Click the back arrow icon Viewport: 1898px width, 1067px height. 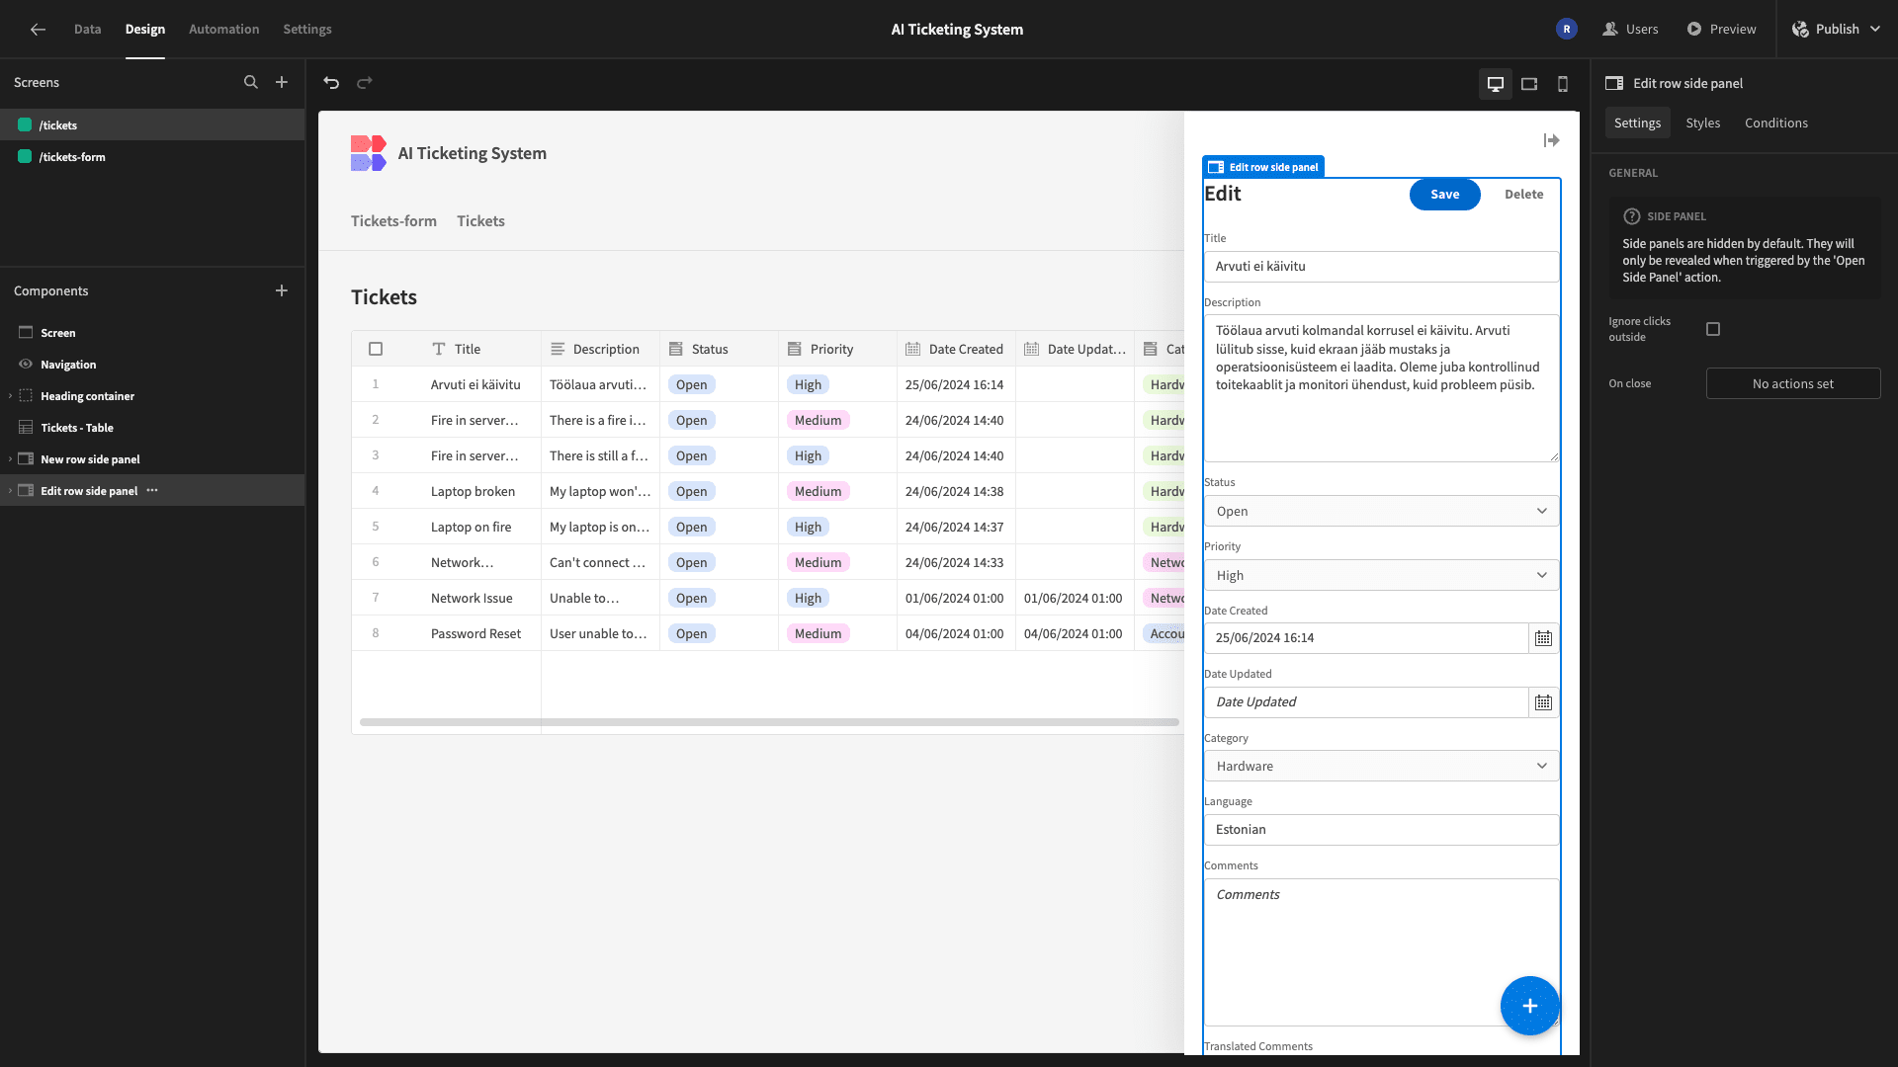coord(38,30)
